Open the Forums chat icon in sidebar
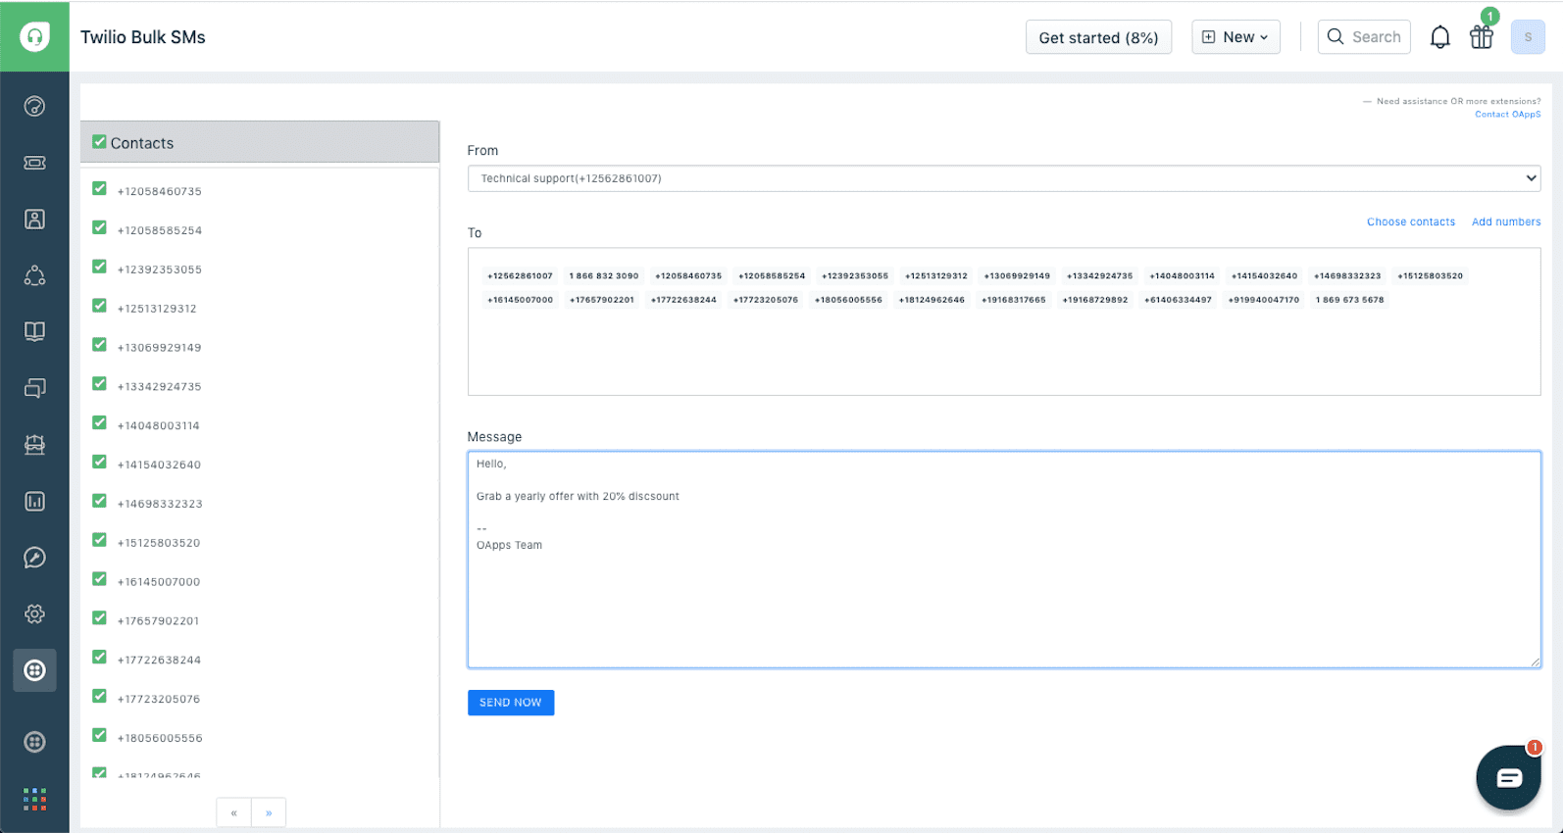The height and width of the screenshot is (833, 1563). [34, 388]
